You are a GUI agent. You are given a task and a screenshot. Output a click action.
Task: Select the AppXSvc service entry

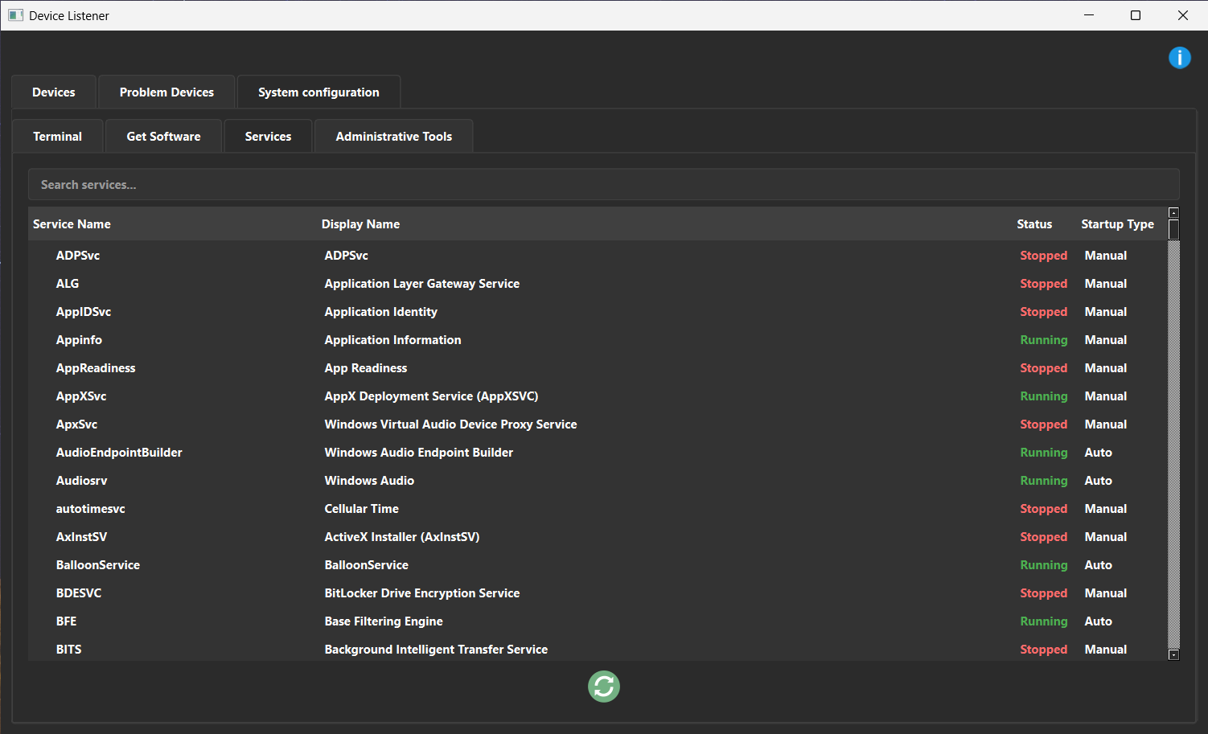(81, 396)
